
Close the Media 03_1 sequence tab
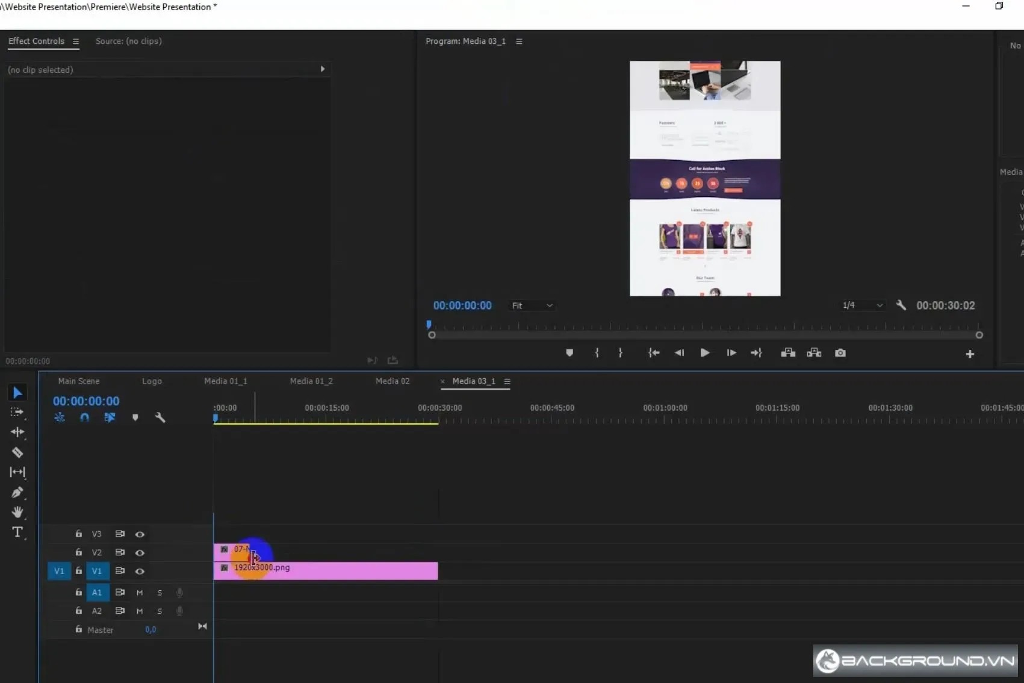442,381
